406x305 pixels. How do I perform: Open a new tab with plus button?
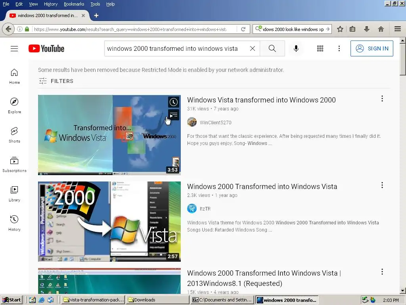coord(96,15)
